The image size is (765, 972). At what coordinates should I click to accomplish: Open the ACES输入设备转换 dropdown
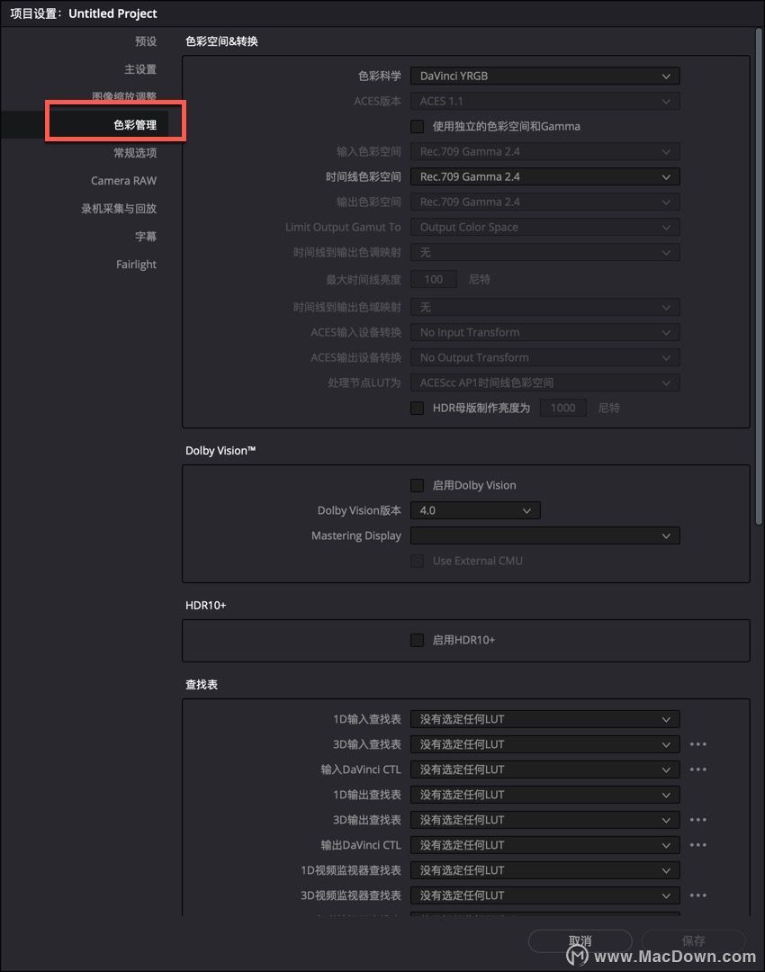[x=544, y=333]
